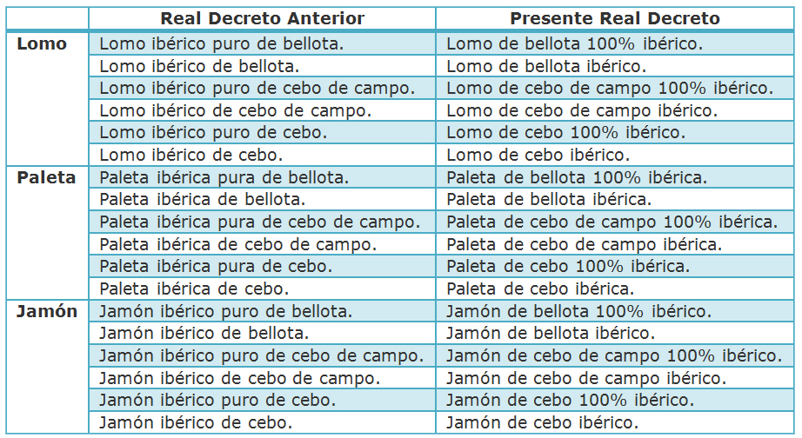Select cell "Paleta de cebo de campo 100% ibérica."
Screen dimensions: 802x438
[612, 222]
